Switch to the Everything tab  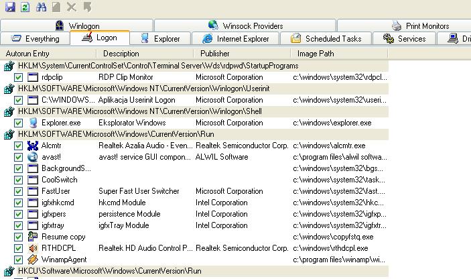point(35,39)
